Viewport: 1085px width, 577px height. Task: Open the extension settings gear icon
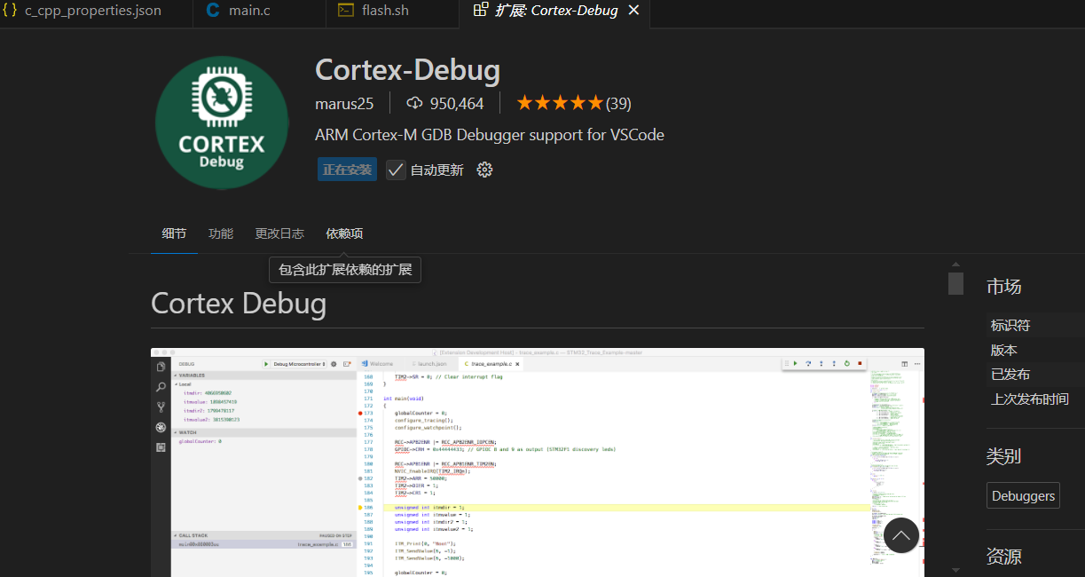484,170
